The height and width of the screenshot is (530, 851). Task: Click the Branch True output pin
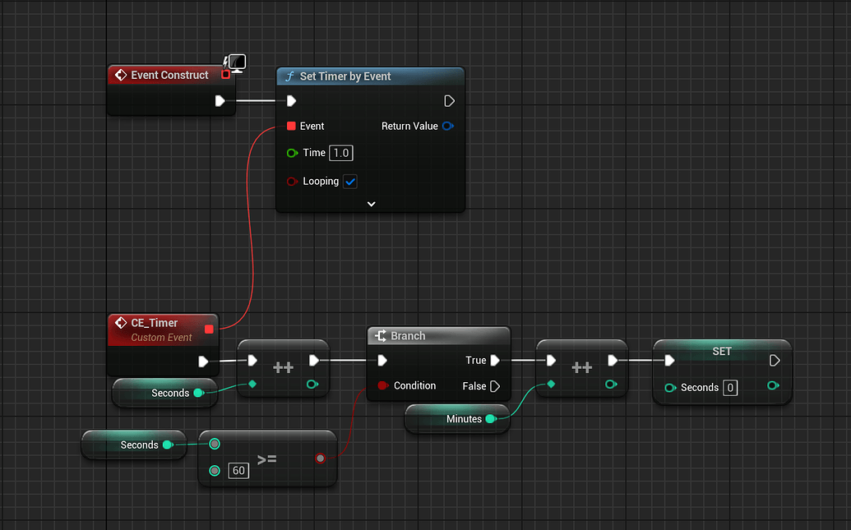[x=495, y=360]
